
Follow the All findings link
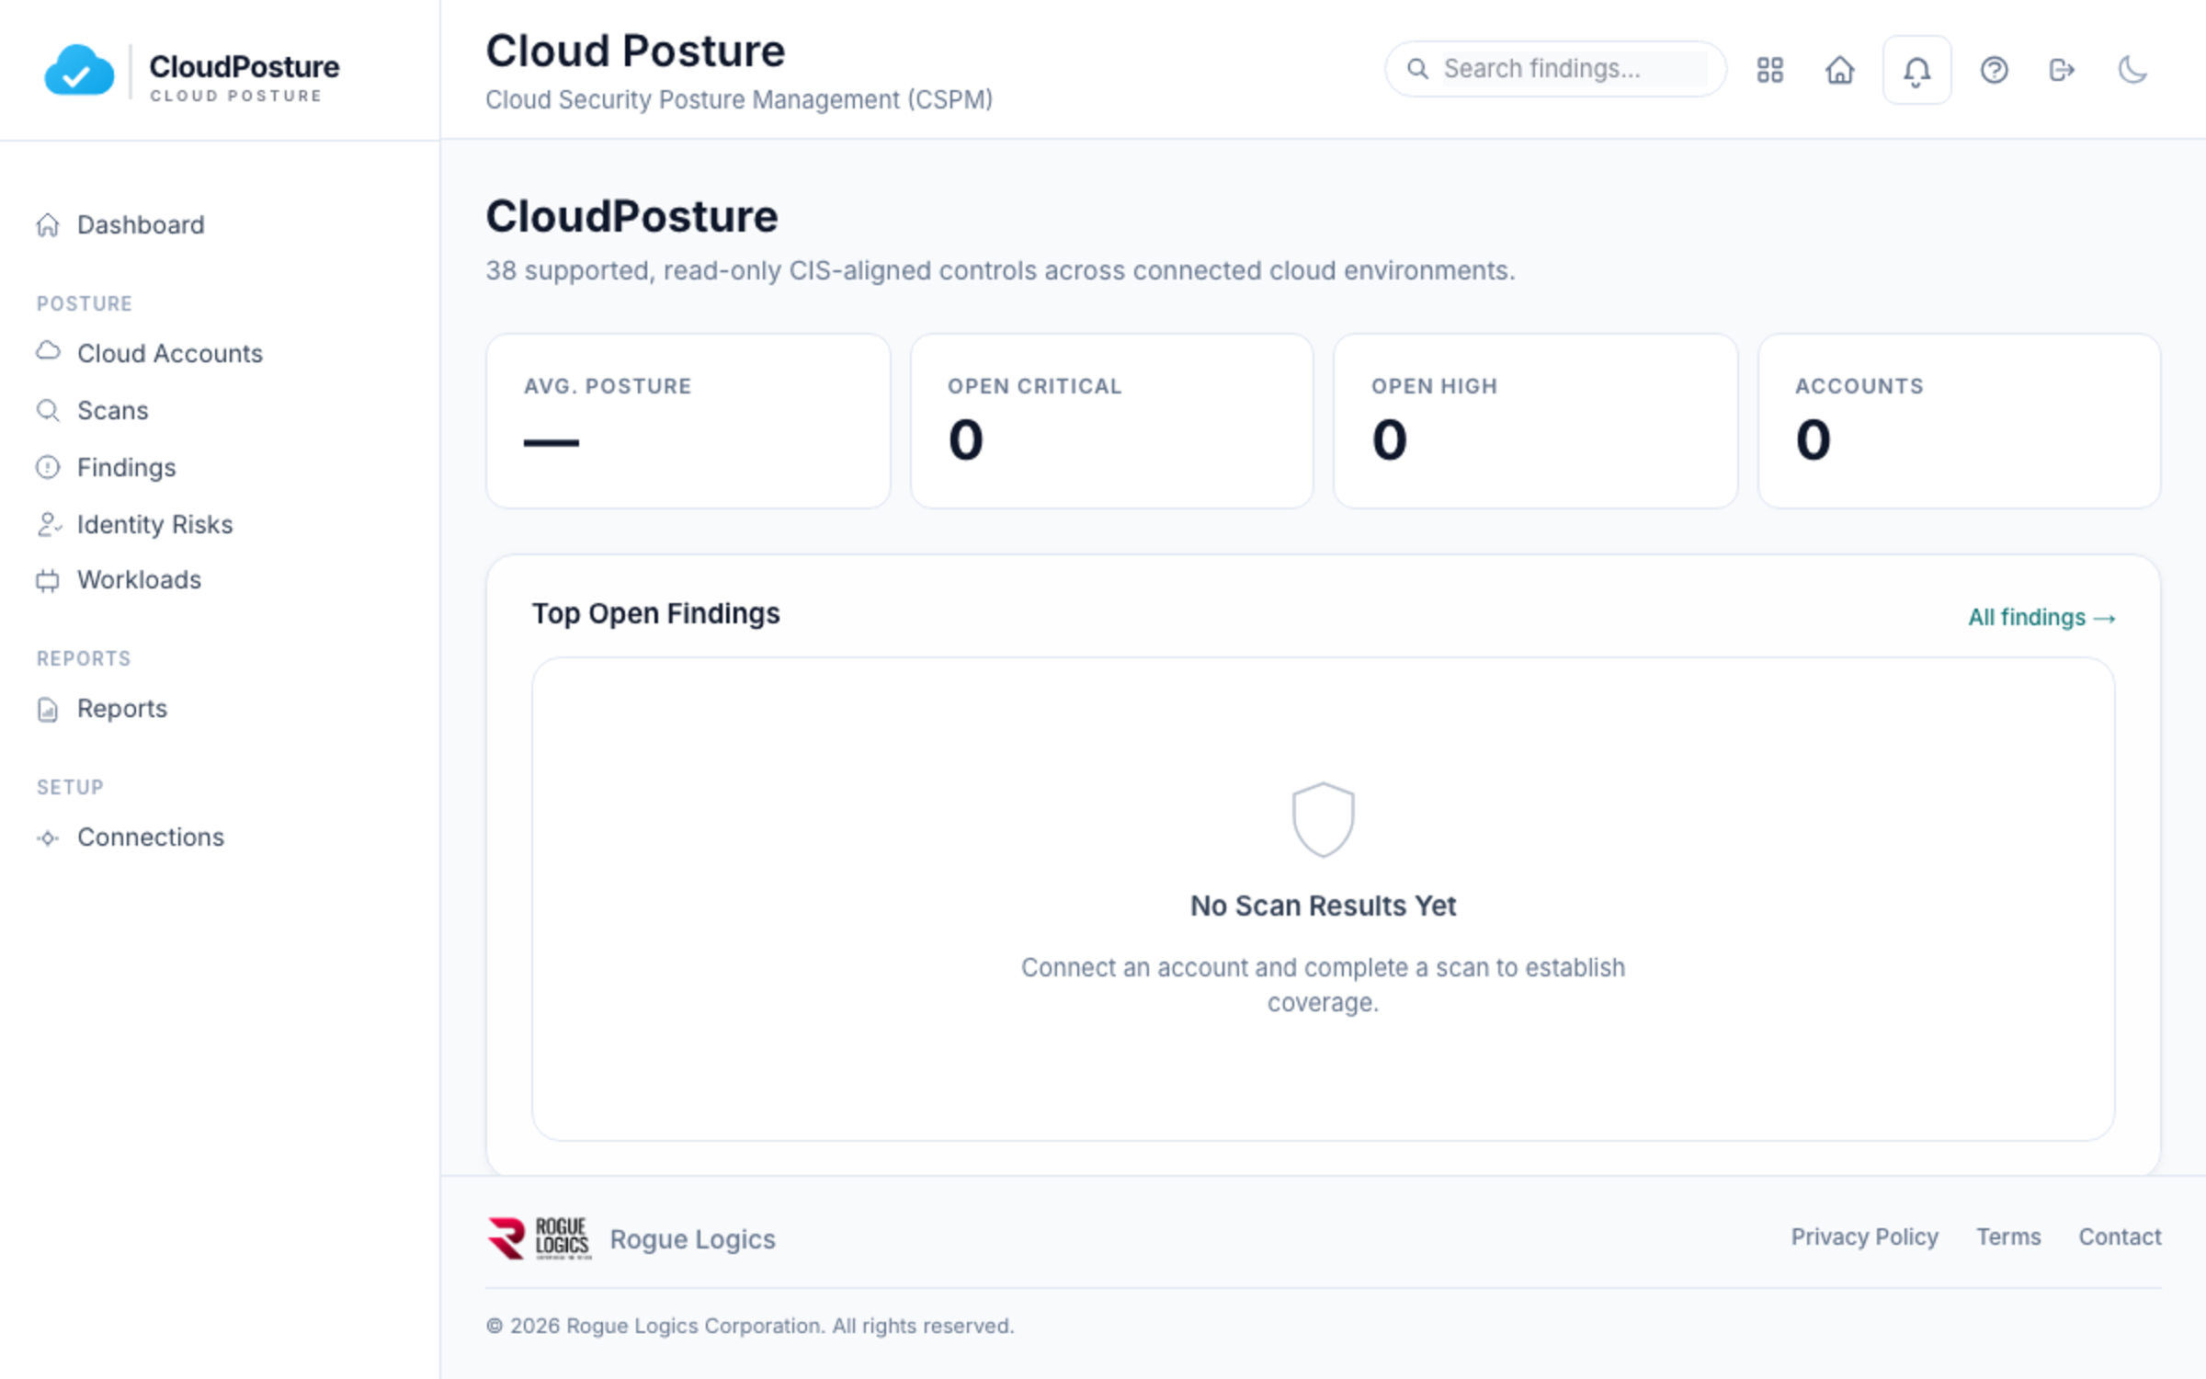pyautogui.click(x=2041, y=618)
